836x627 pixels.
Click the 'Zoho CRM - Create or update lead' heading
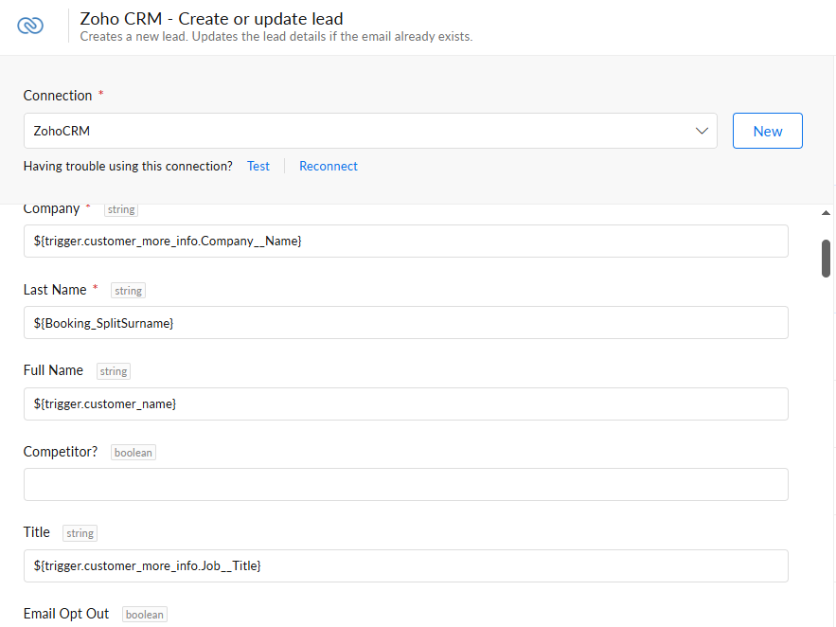tap(211, 19)
